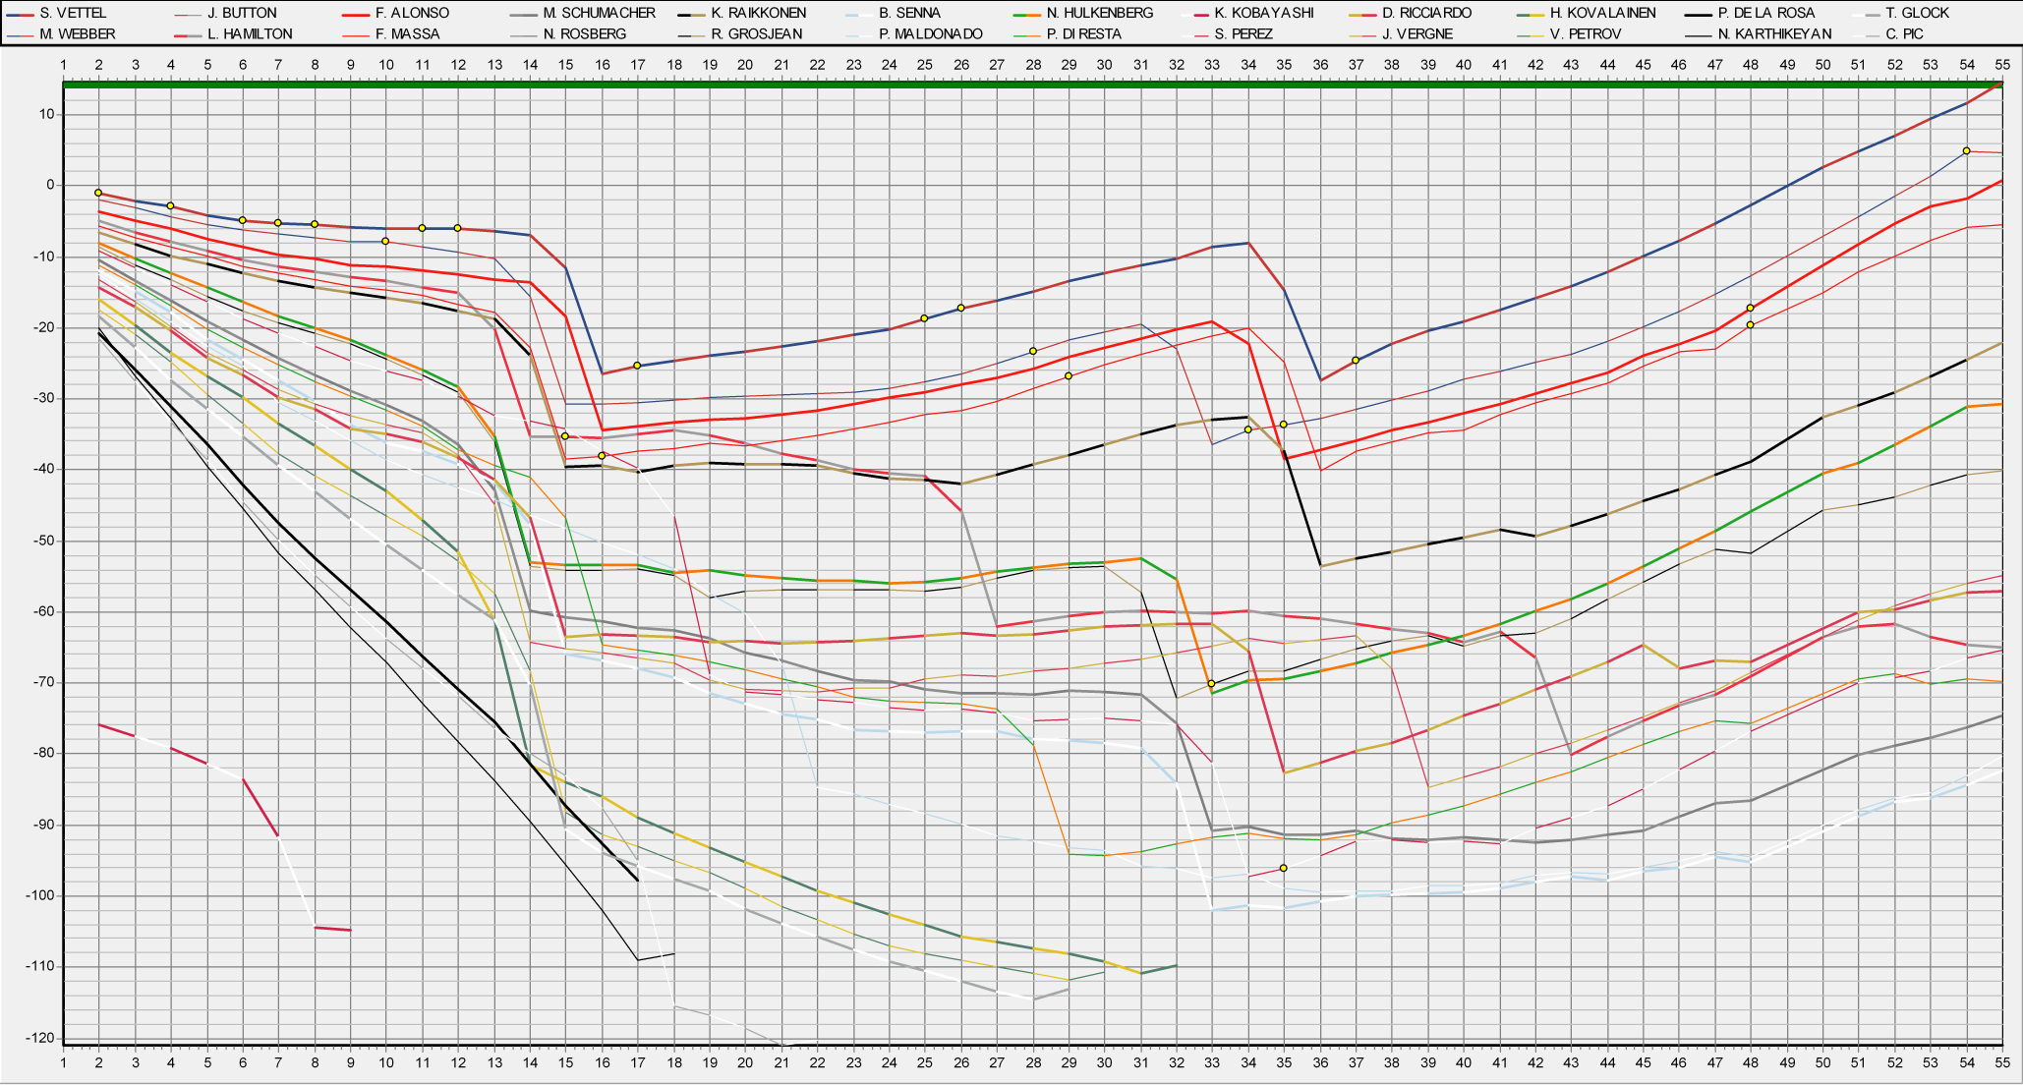Click D. Ricciardo's orange line swatch
This screenshot has height=1085, width=2023.
click(1362, 13)
